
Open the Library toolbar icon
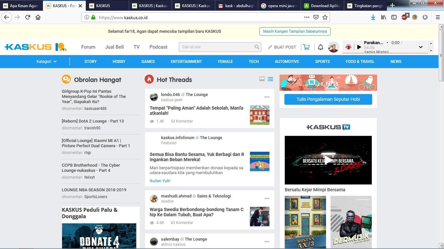coord(383,17)
